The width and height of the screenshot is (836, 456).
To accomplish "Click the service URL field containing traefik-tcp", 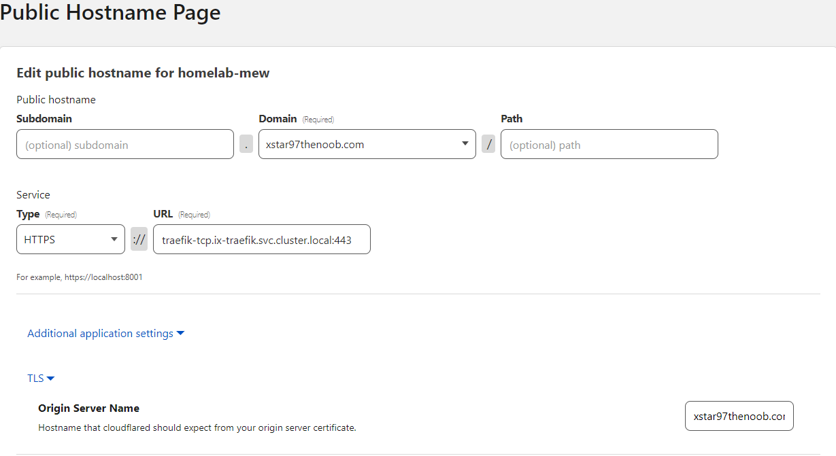I will coord(261,239).
